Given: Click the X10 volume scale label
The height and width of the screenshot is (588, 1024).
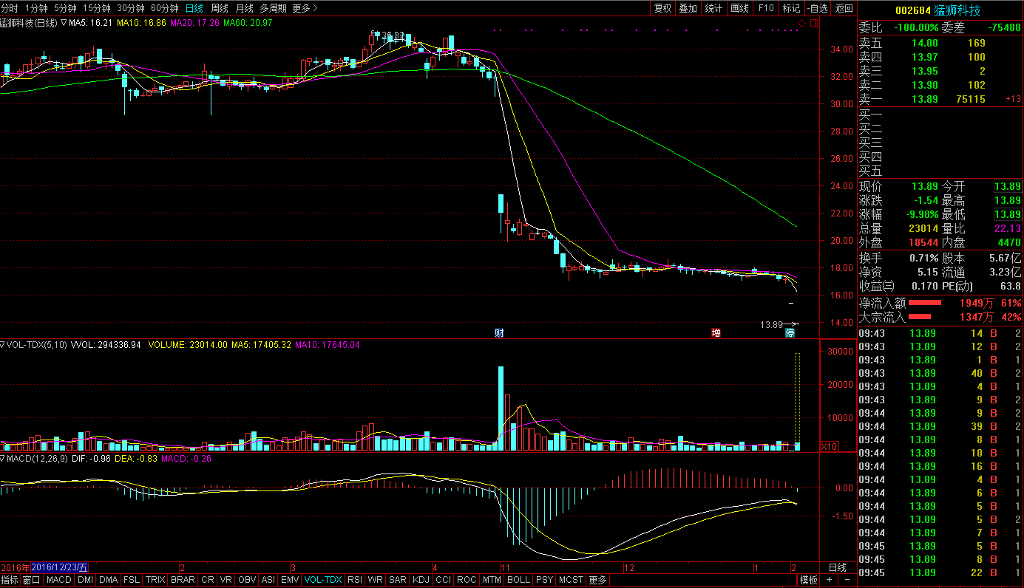Looking at the screenshot, I should click(830, 446).
